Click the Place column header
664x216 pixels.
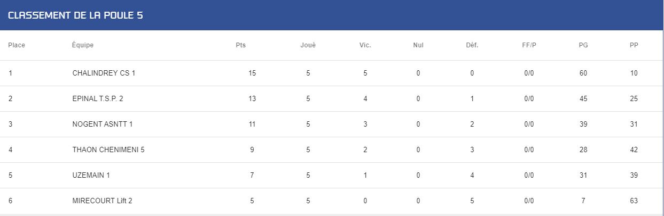click(17, 45)
